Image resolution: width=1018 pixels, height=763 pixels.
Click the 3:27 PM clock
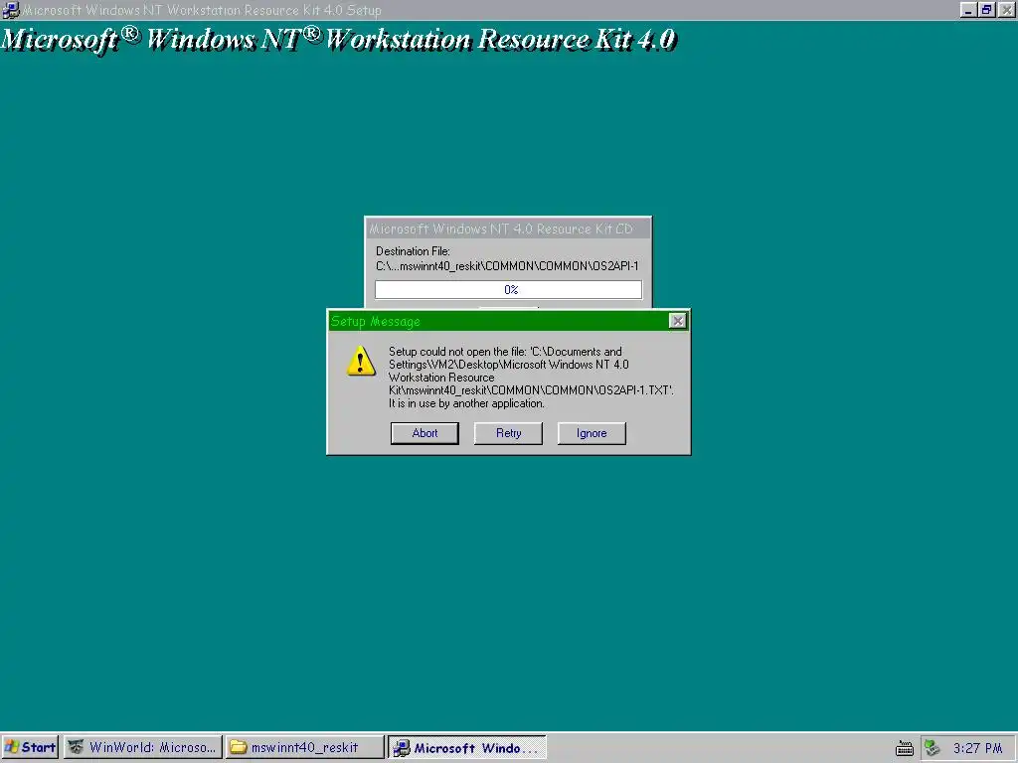coord(978,748)
